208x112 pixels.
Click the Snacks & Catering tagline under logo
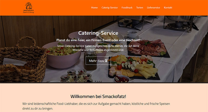click(28, 12)
